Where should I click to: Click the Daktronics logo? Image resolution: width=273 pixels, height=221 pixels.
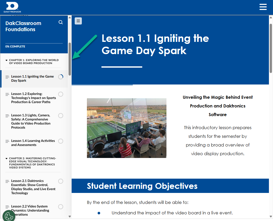(x=12, y=7)
